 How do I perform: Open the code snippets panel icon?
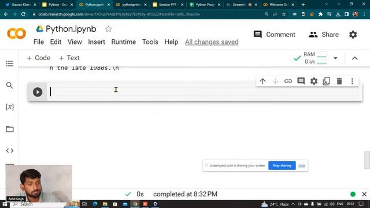[10, 150]
